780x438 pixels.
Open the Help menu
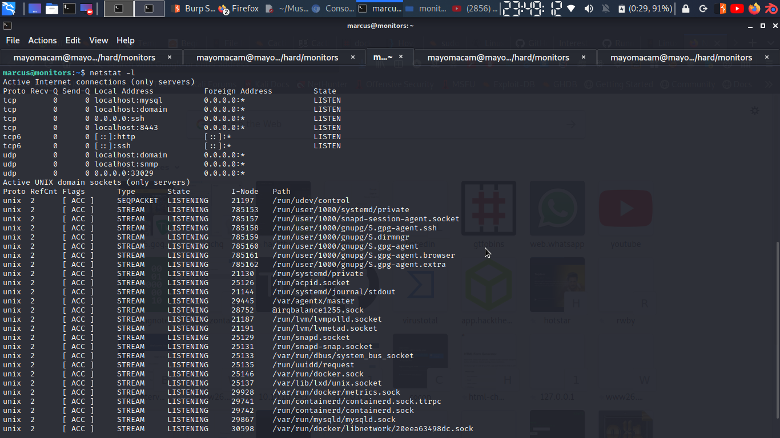(x=125, y=40)
